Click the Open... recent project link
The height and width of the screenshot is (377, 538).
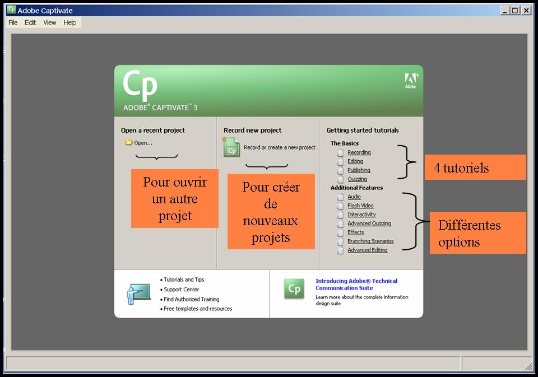click(143, 143)
